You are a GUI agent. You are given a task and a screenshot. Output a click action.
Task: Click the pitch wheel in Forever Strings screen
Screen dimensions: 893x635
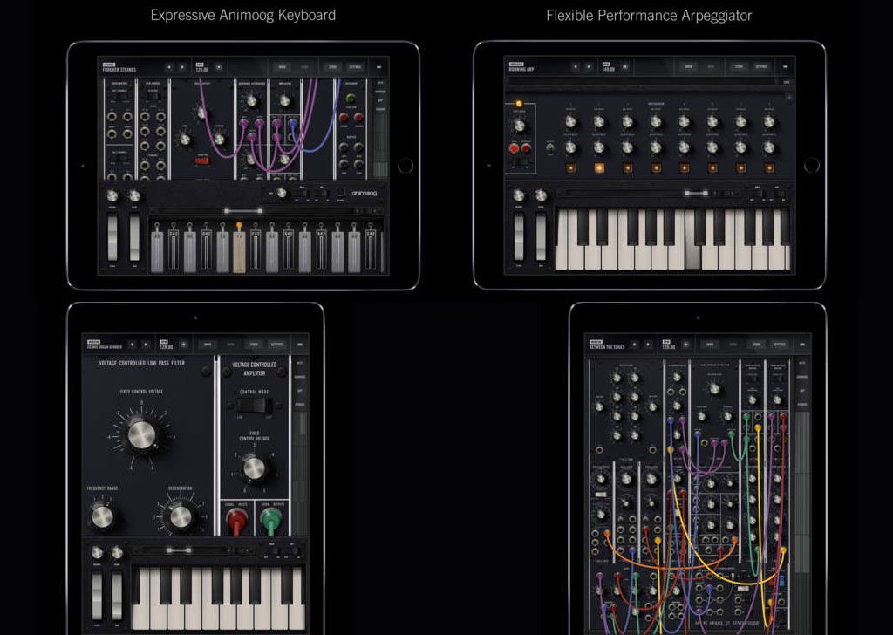pyautogui.click(x=112, y=237)
